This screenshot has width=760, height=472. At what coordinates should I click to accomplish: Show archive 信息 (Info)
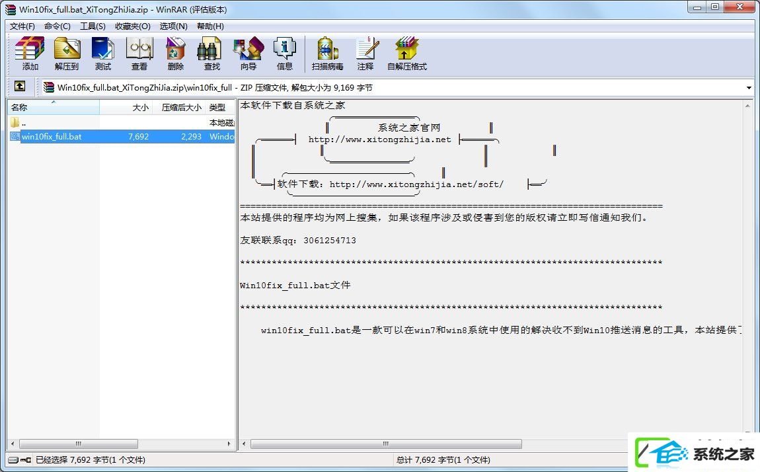pos(285,54)
